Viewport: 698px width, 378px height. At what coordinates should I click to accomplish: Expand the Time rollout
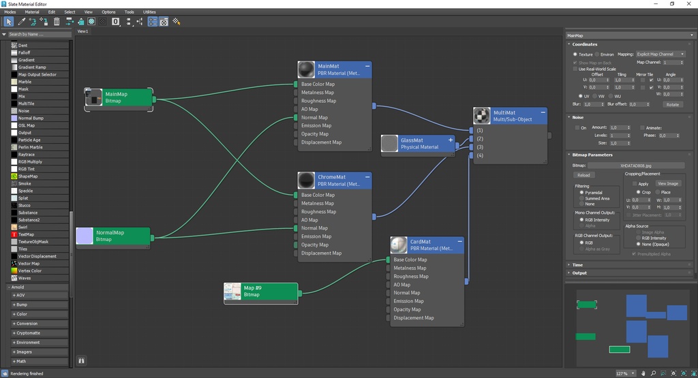[x=577, y=265]
